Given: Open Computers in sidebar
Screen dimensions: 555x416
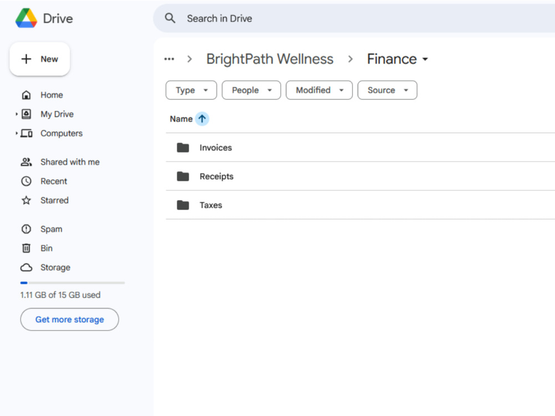Looking at the screenshot, I should tap(61, 133).
